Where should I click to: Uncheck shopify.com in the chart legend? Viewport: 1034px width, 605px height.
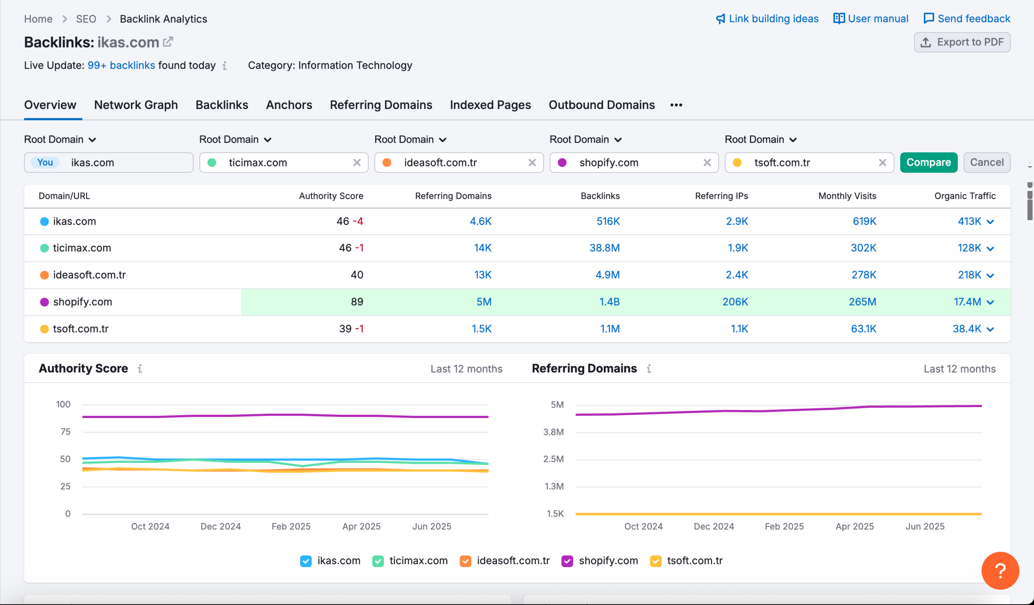pyautogui.click(x=567, y=561)
